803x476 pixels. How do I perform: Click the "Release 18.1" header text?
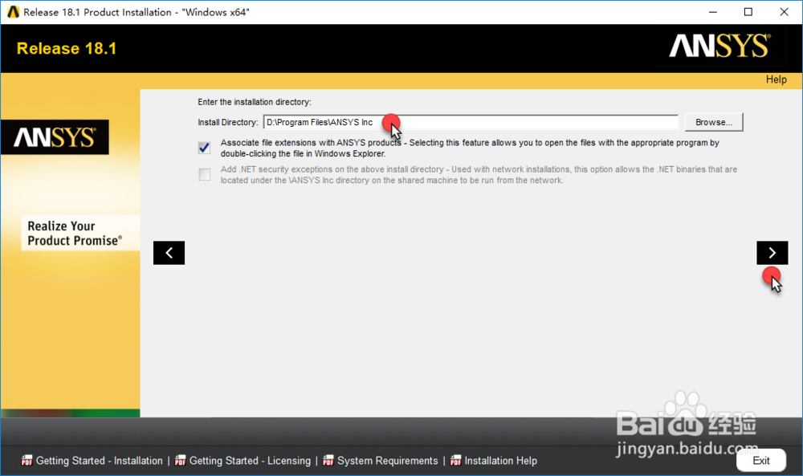click(x=67, y=49)
